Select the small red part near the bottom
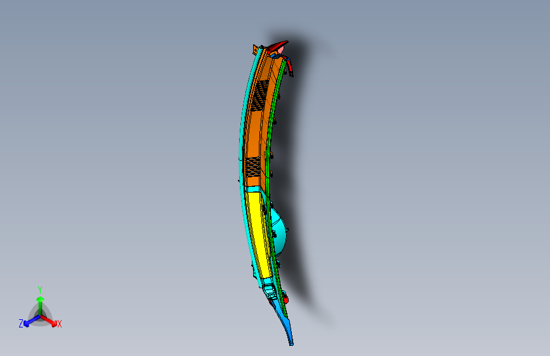This screenshot has width=550, height=356. [285, 299]
